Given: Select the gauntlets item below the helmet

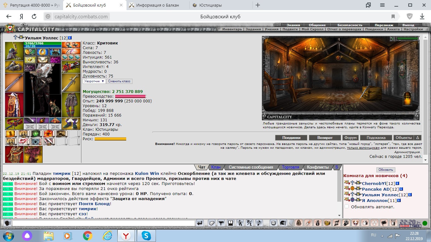Looking at the screenshot, I should point(14,66).
